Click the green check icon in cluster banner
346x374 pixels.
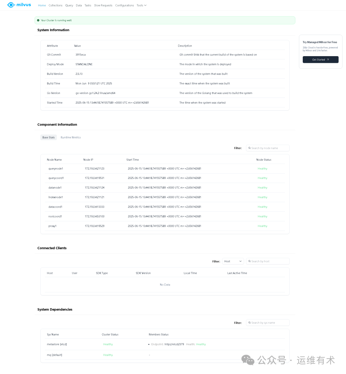38,20
